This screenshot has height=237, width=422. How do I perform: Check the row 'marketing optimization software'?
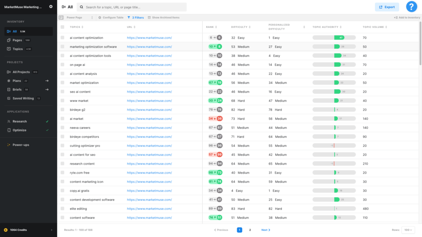[x=63, y=46]
